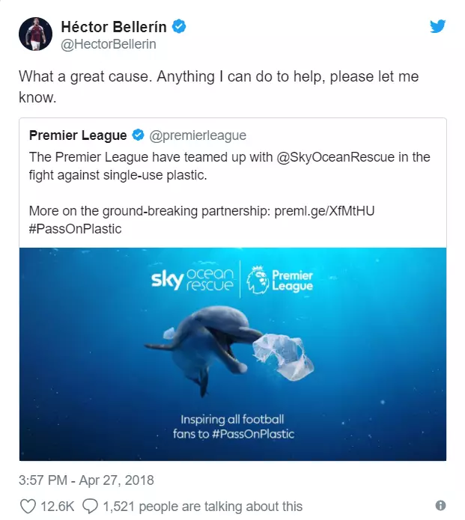The image size is (465, 520).
Task: Click Héctor Bellerín's profile avatar
Action: 35,34
